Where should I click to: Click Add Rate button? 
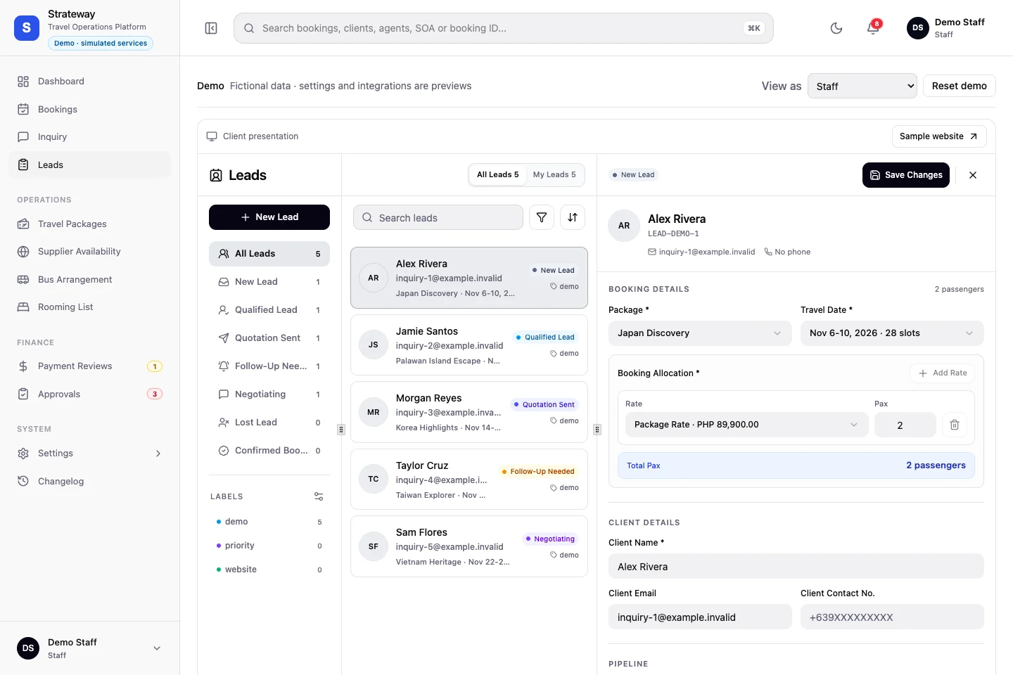(943, 373)
